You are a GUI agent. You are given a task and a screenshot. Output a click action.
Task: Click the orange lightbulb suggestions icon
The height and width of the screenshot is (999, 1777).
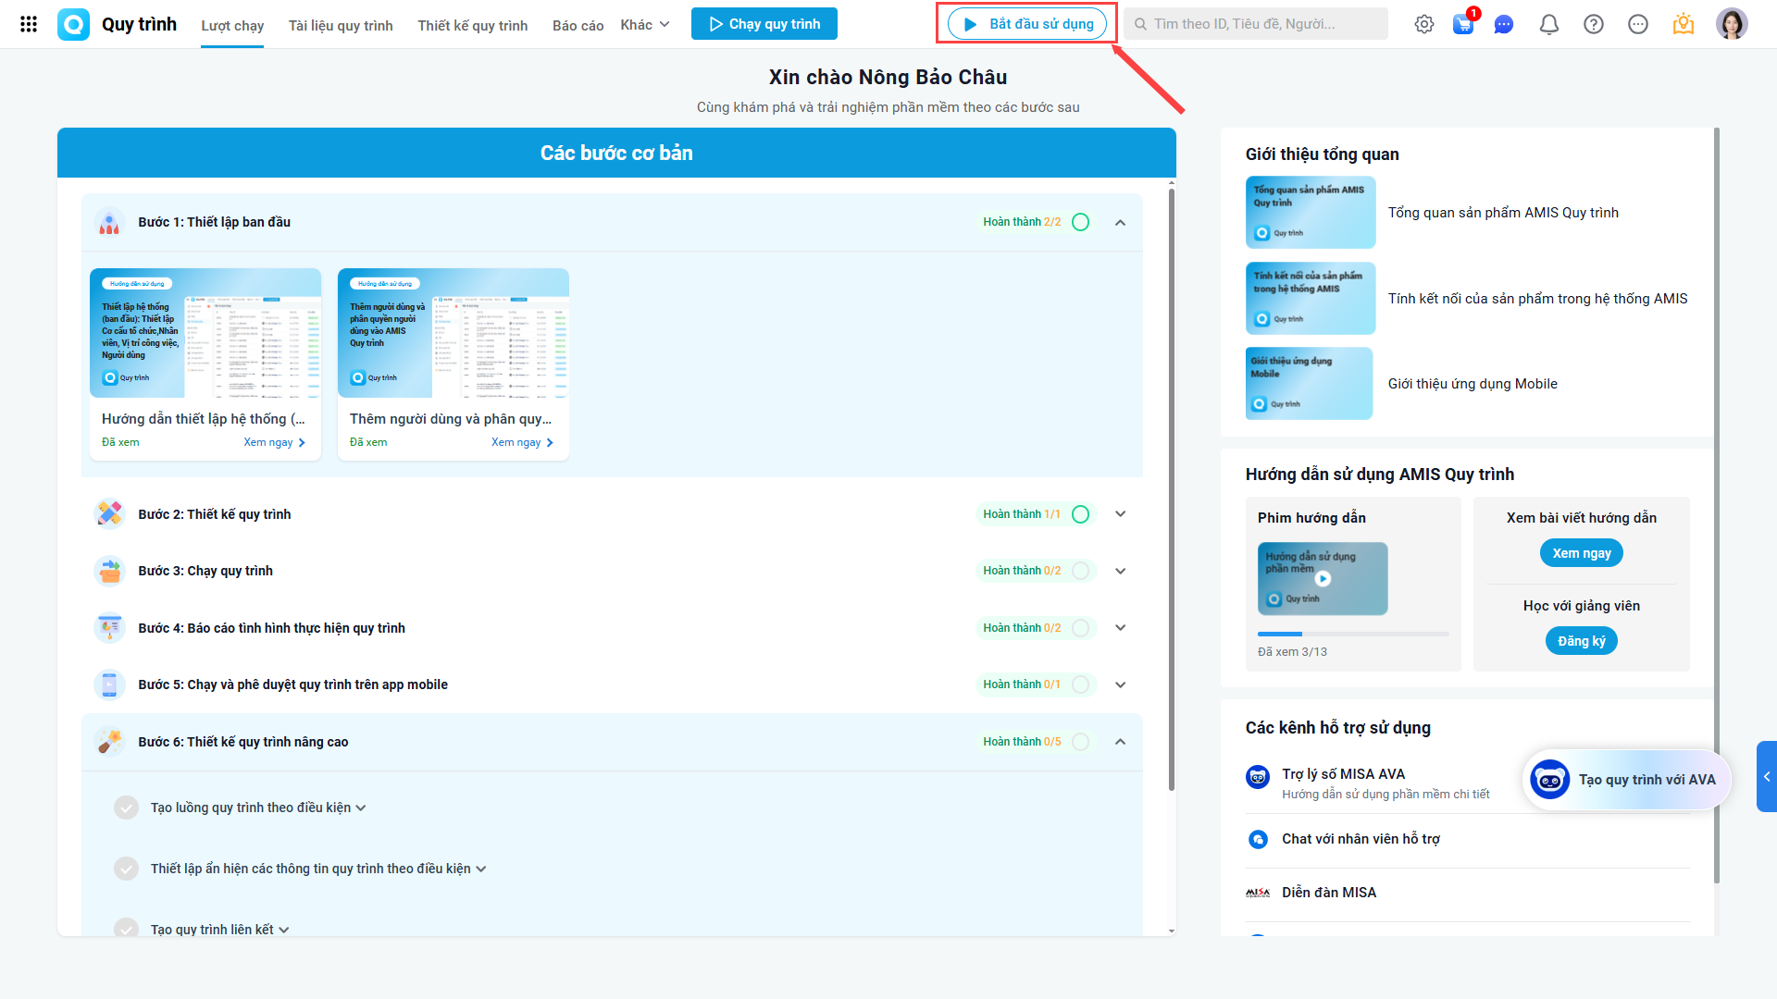click(x=1684, y=24)
